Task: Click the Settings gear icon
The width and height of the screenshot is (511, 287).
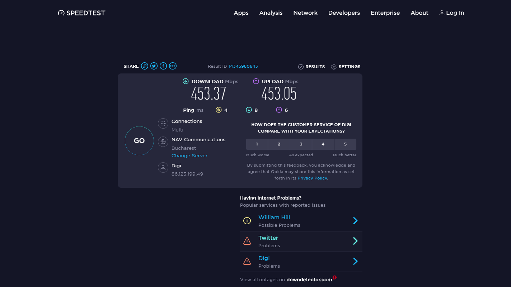Action: pos(334,67)
